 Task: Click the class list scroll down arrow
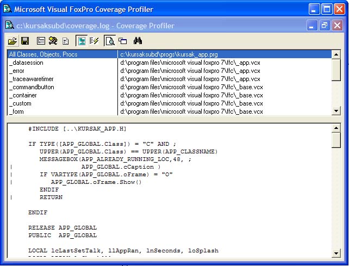pos(336,111)
